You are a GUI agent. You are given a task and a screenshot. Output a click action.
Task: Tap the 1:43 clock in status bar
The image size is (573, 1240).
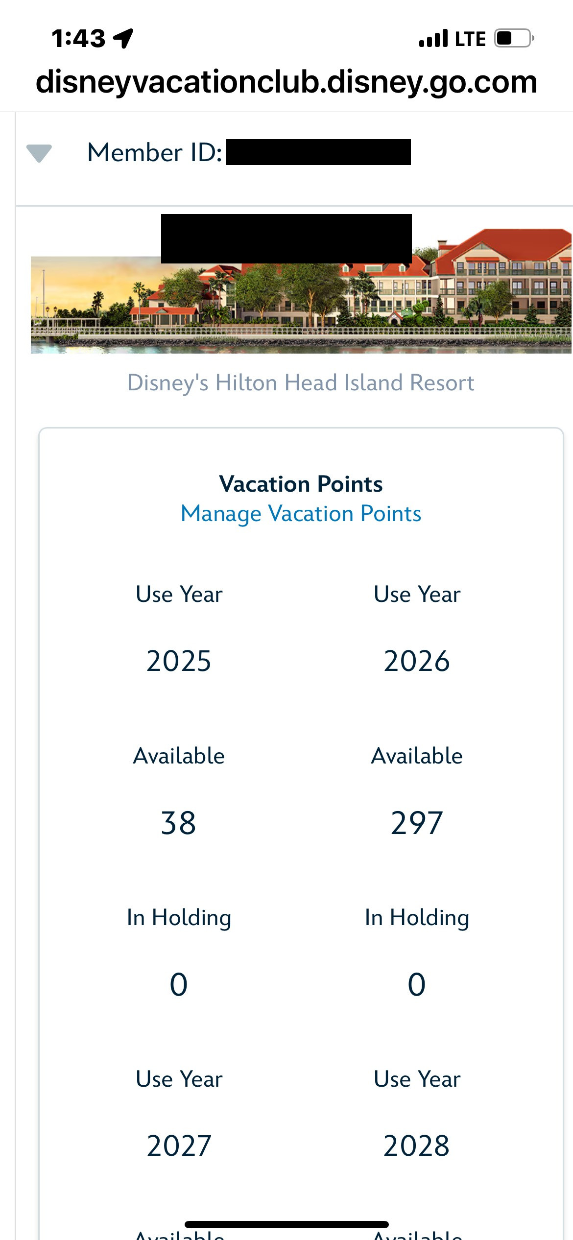[x=78, y=38]
